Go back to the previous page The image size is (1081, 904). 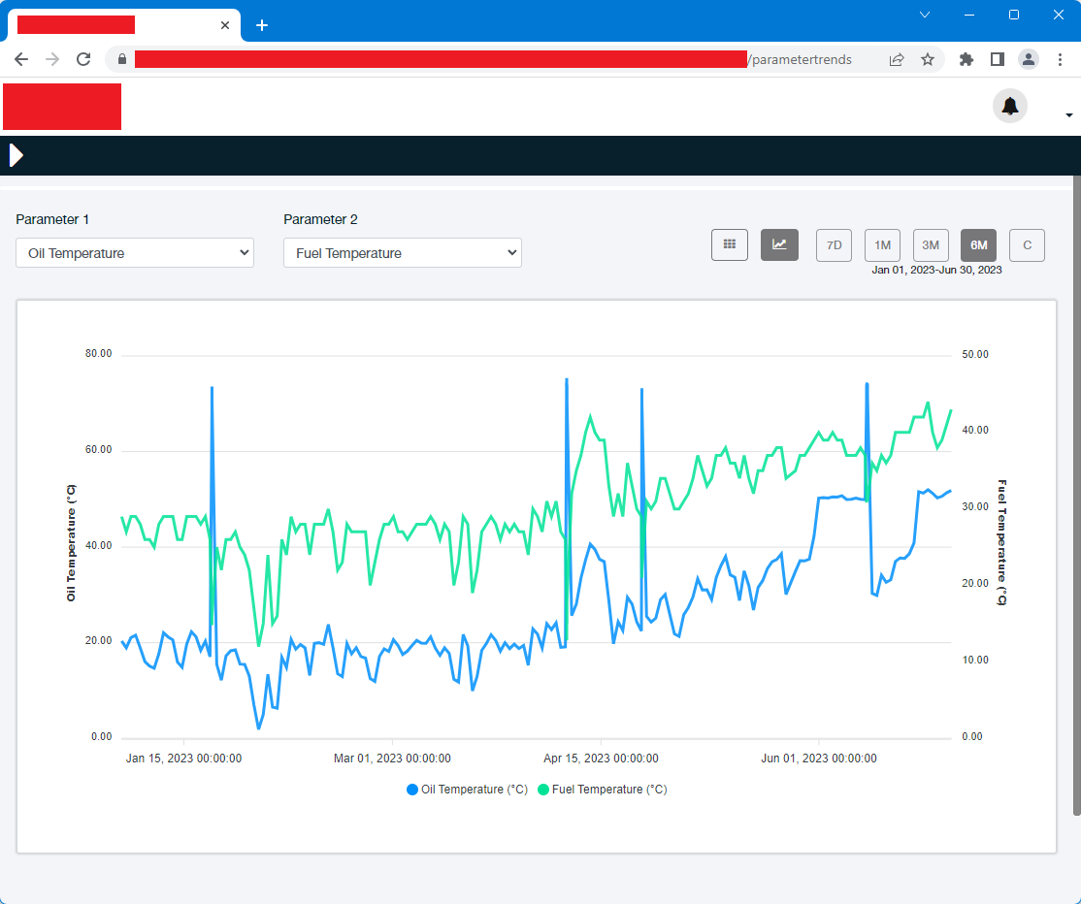coord(21,59)
